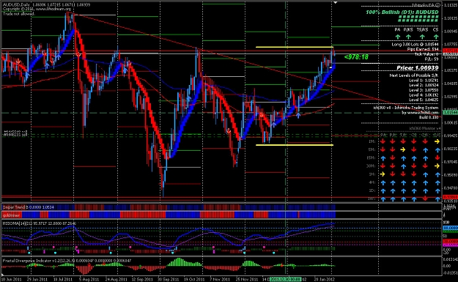
Task: Click the '28 Jan 2012' date label
Action: [x=325, y=279]
